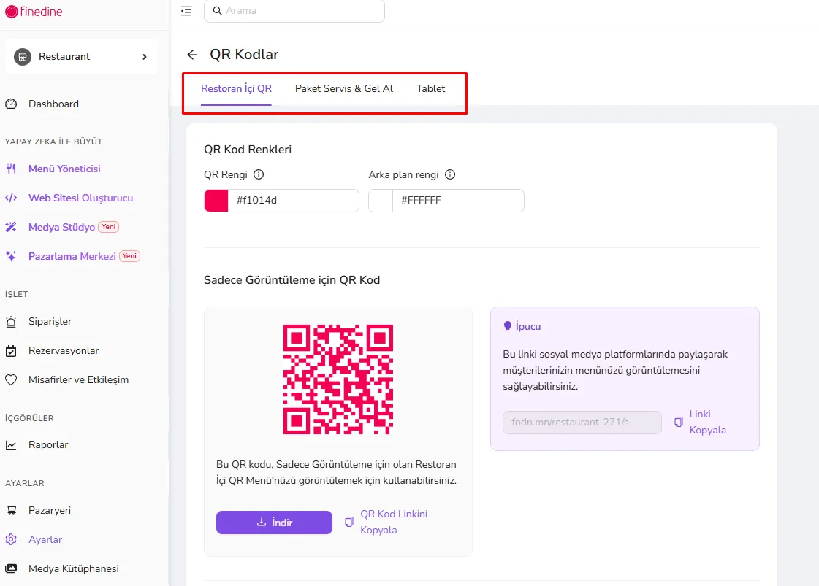Click the İndir download button
Screen dimensions: 819x586
click(274, 523)
